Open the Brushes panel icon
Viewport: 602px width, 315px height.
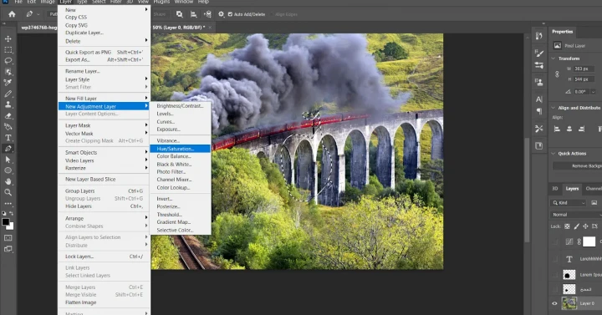click(x=539, y=53)
